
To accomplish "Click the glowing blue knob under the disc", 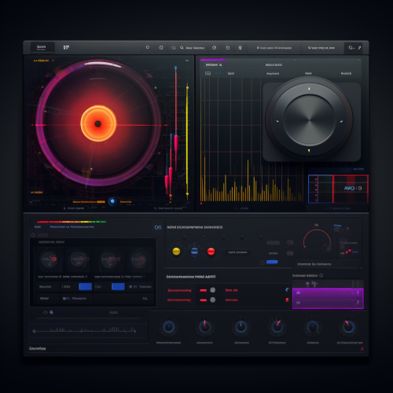I will tap(112, 201).
